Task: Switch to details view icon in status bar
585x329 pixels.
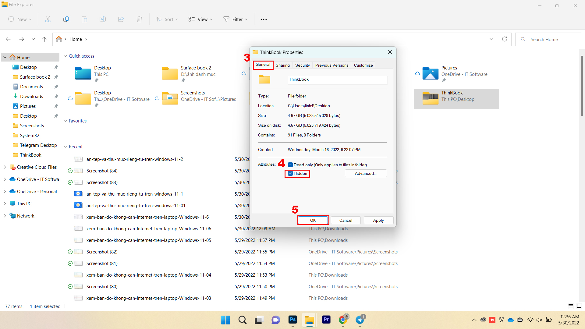Action: 571,306
